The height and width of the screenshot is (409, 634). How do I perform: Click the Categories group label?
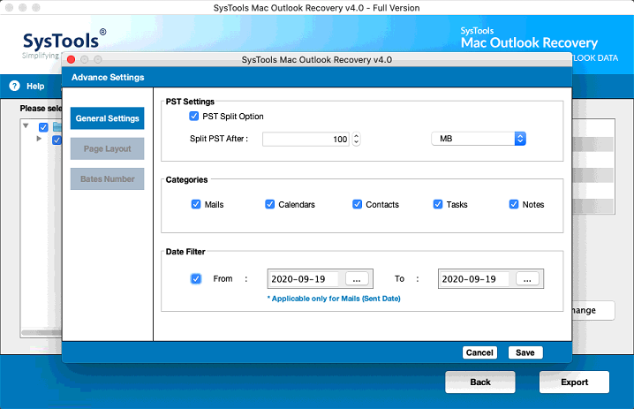click(186, 179)
